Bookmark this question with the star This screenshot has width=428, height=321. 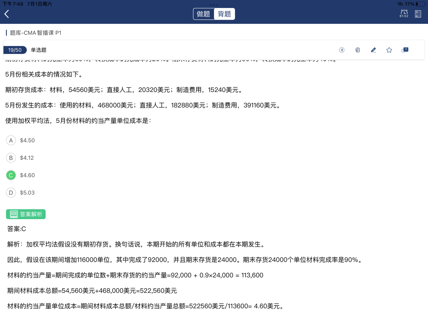pyautogui.click(x=389, y=50)
